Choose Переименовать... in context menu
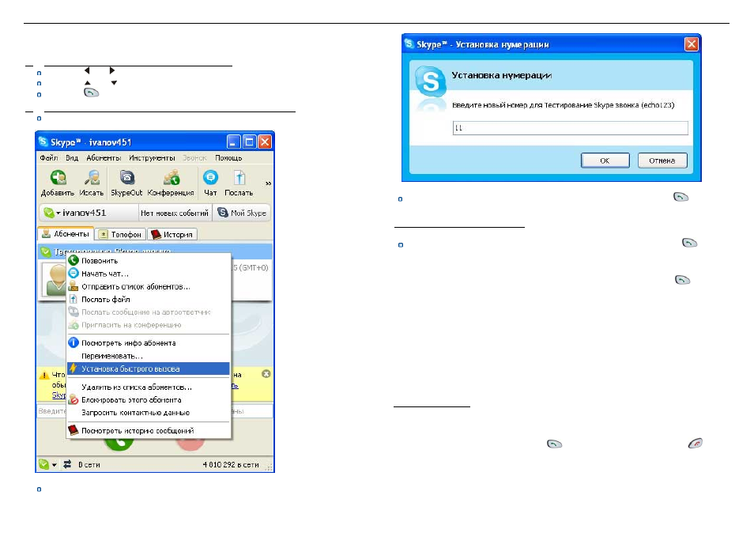Image resolution: width=754 pixels, height=533 pixels. point(148,356)
